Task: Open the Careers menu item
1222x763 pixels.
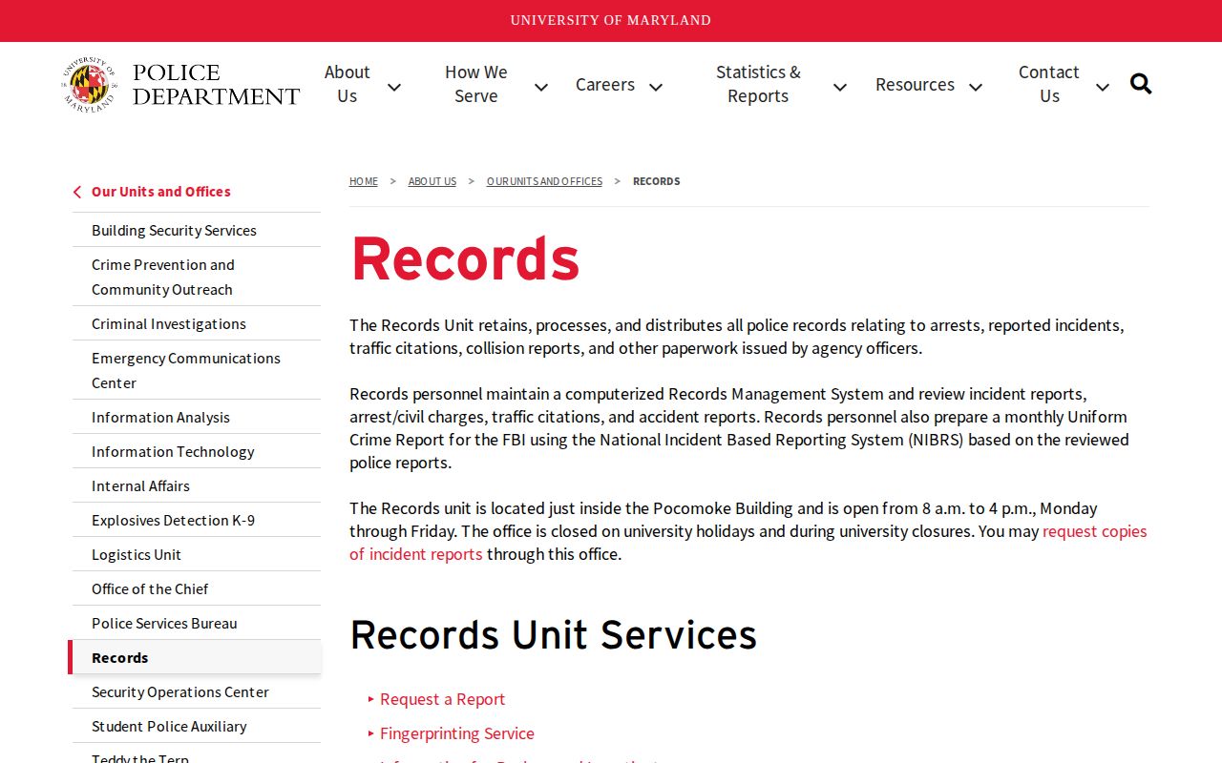Action: point(605,84)
